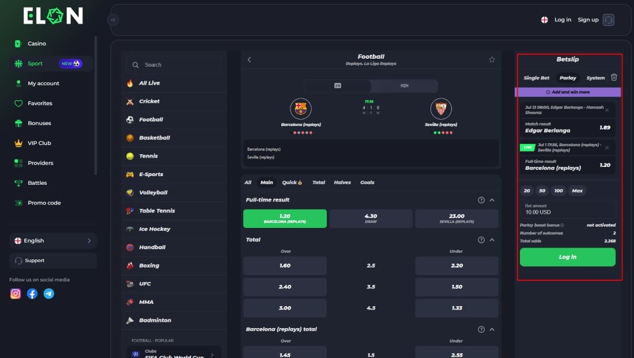Screen dimensions: 634x358
Task: Switch to the Goals markets tab
Action: [x=367, y=182]
